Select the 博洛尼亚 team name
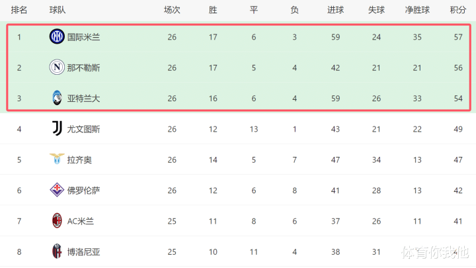This screenshot has height=268, width=476. click(x=83, y=252)
